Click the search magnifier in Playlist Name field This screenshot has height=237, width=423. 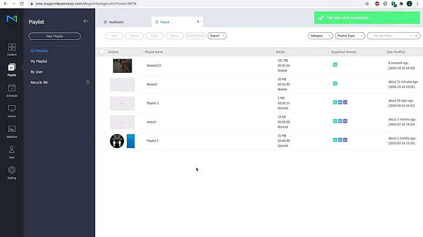(417, 36)
